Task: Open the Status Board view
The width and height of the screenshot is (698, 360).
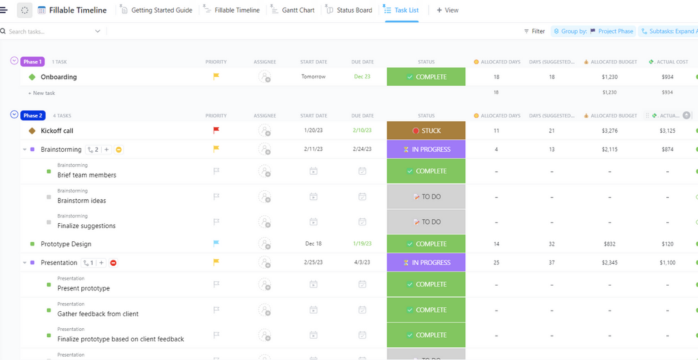Action: [354, 10]
